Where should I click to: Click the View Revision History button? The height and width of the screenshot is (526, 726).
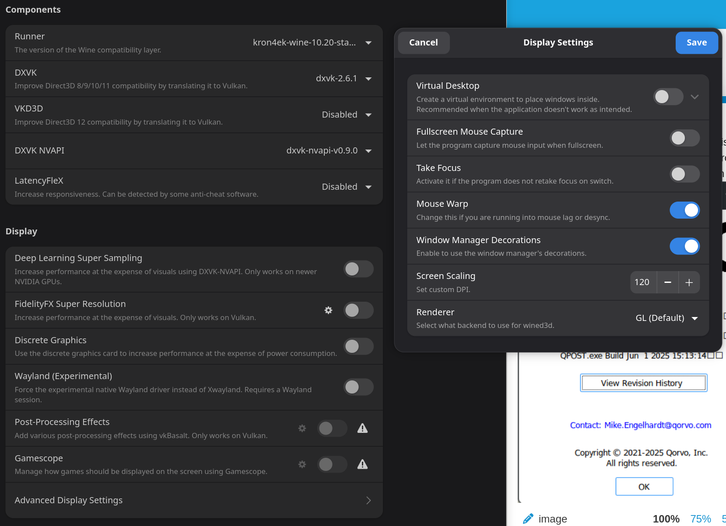pos(643,383)
